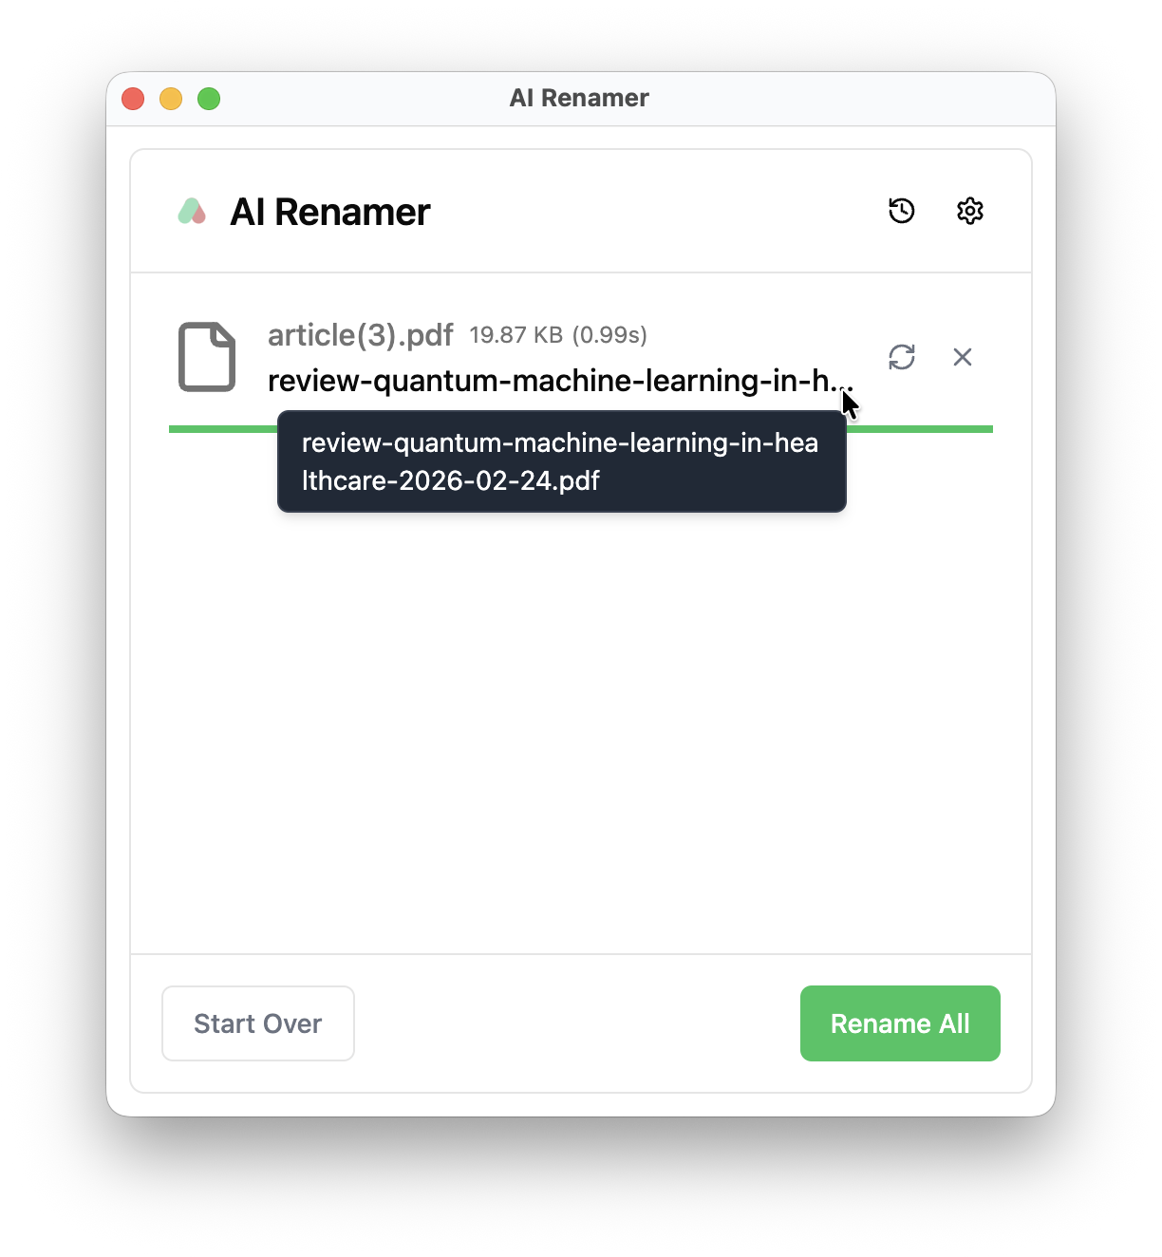This screenshot has height=1257, width=1162.
Task: Click the window title bar labeled AI Renamer
Action: click(579, 98)
